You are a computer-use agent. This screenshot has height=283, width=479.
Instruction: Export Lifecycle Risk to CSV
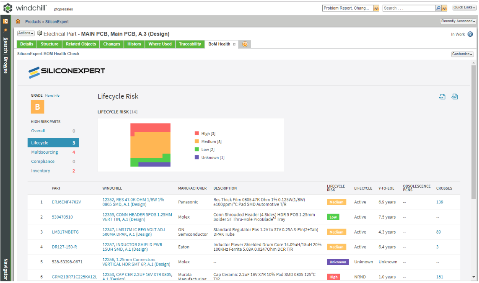pos(455,97)
